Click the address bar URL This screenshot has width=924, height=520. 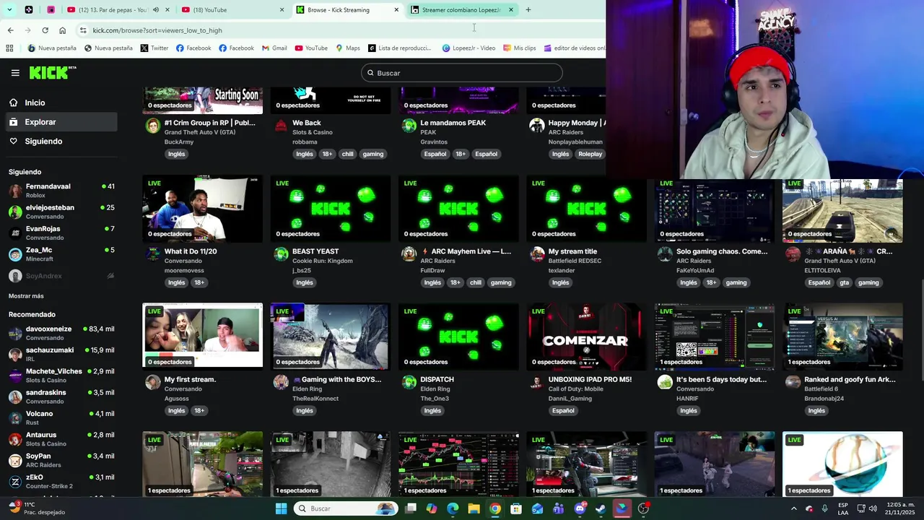pyautogui.click(x=157, y=30)
